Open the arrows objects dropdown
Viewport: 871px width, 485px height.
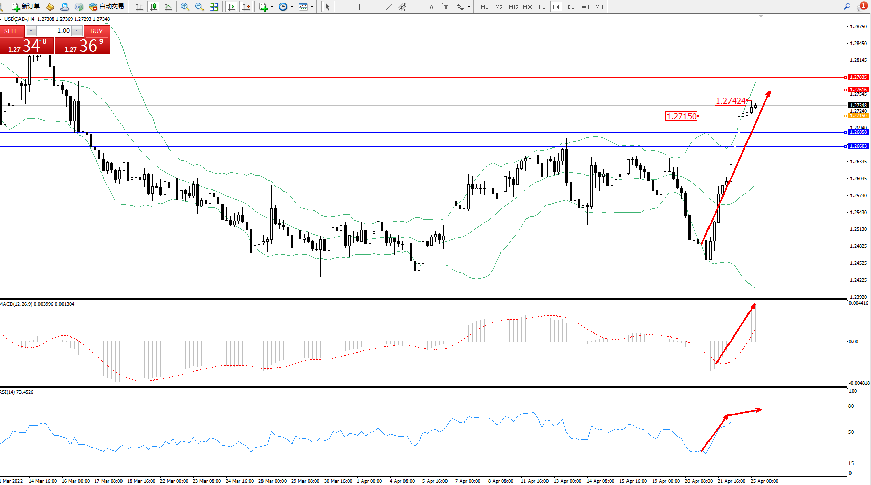[x=469, y=7]
